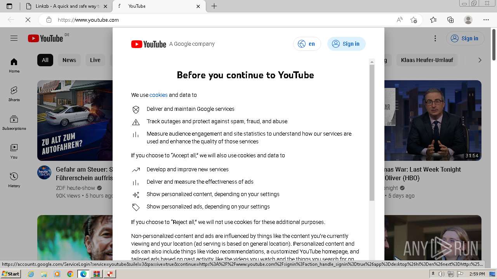
Task: Open the YouTube guide hamburger menu
Action: 14,38
